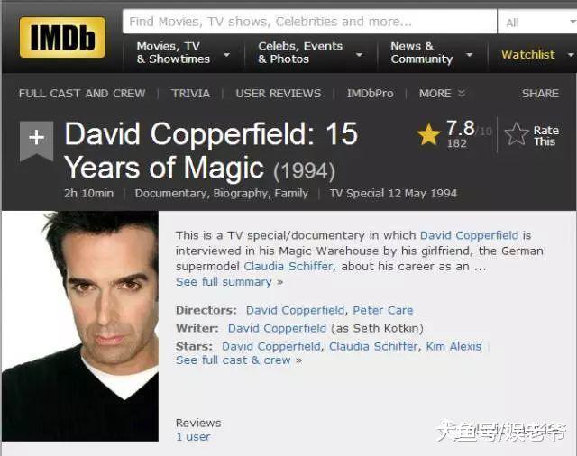The width and height of the screenshot is (577, 456).
Task: Open the Movies, TV & Showtimes dropdown
Action: coord(183,52)
